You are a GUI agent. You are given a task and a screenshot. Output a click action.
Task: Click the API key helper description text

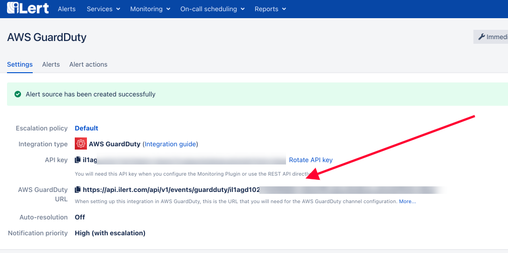(x=193, y=174)
